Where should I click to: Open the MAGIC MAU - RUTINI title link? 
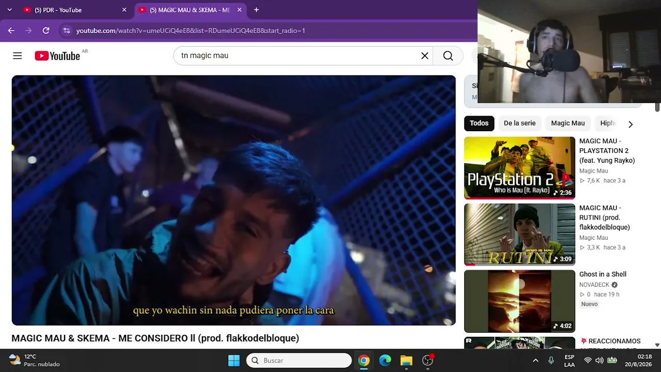(x=605, y=218)
